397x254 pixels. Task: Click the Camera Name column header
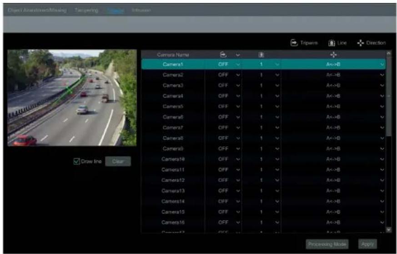[x=173, y=55]
